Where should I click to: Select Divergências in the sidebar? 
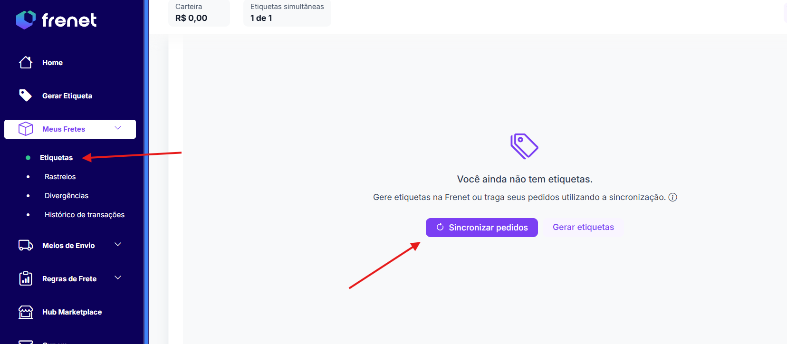pyautogui.click(x=67, y=196)
